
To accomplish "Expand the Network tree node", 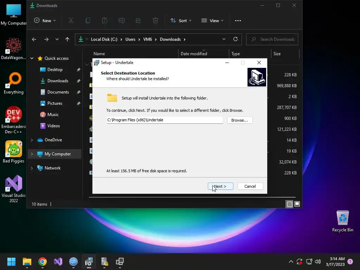I will coord(32,168).
